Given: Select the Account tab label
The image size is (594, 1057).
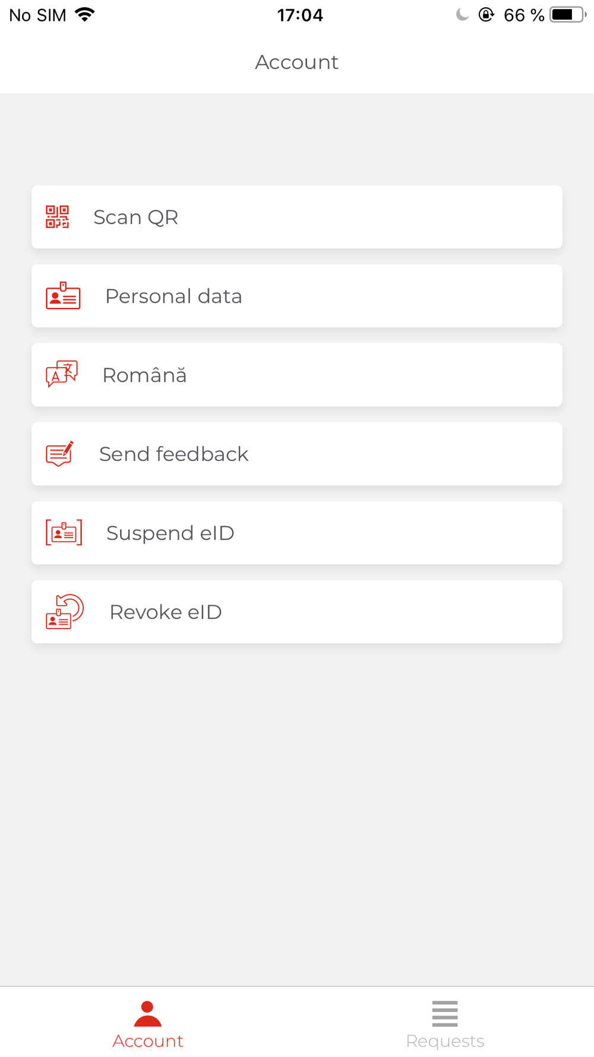Looking at the screenshot, I should point(148,1041).
